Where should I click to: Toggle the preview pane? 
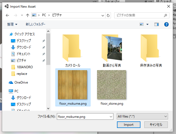157,24
